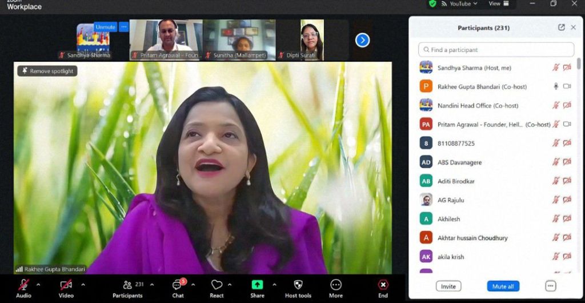Click the Find a participant search field

(x=496, y=50)
